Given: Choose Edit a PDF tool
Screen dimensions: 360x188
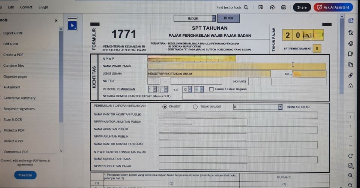Looking at the screenshot, I should click(11, 44).
